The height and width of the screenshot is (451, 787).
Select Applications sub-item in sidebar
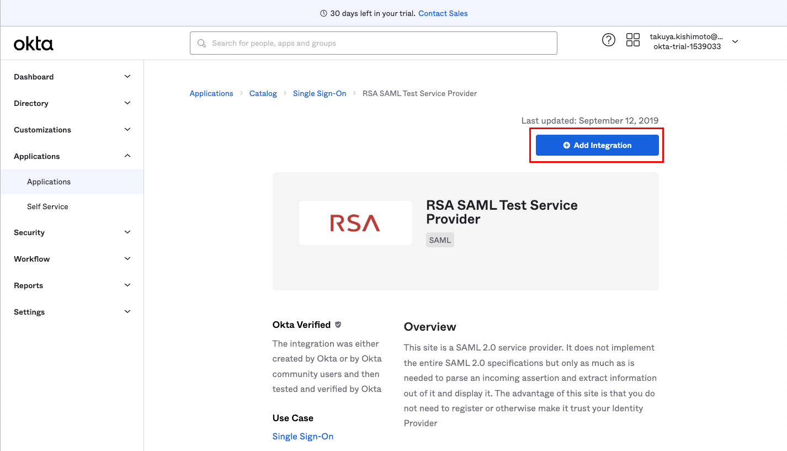click(x=49, y=182)
